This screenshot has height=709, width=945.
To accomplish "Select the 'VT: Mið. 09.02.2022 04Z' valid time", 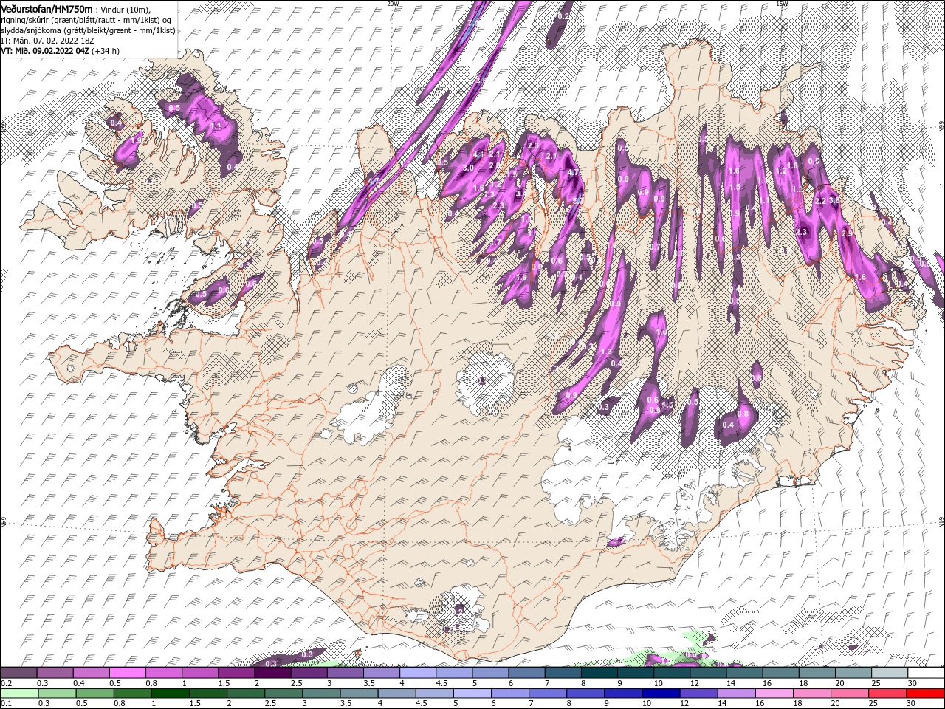I will pyautogui.click(x=44, y=51).
